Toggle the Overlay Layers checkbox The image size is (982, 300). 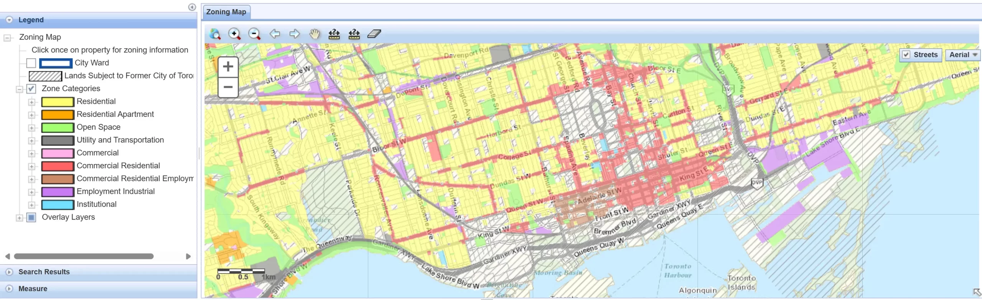click(31, 217)
